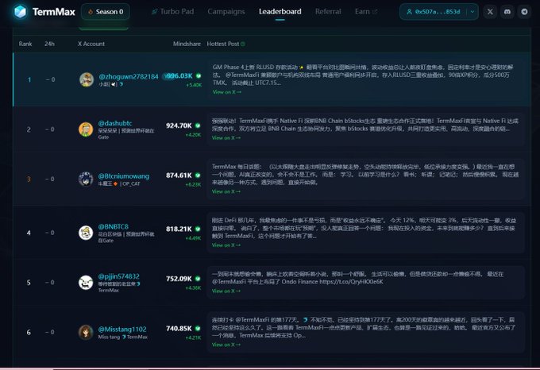Open @Misstang1102 account link
Image resolution: width=540 pixels, height=370 pixels.
click(x=122, y=329)
